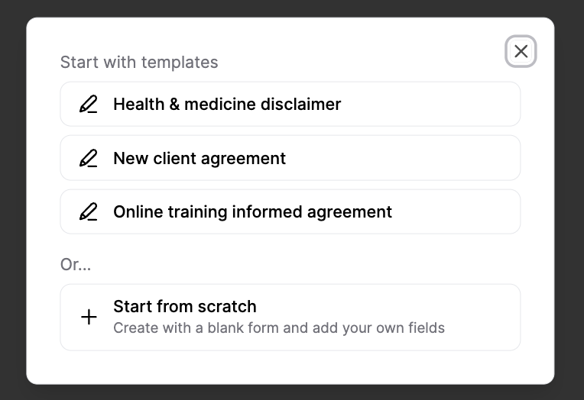Pick the Start from scratch option

click(290, 317)
